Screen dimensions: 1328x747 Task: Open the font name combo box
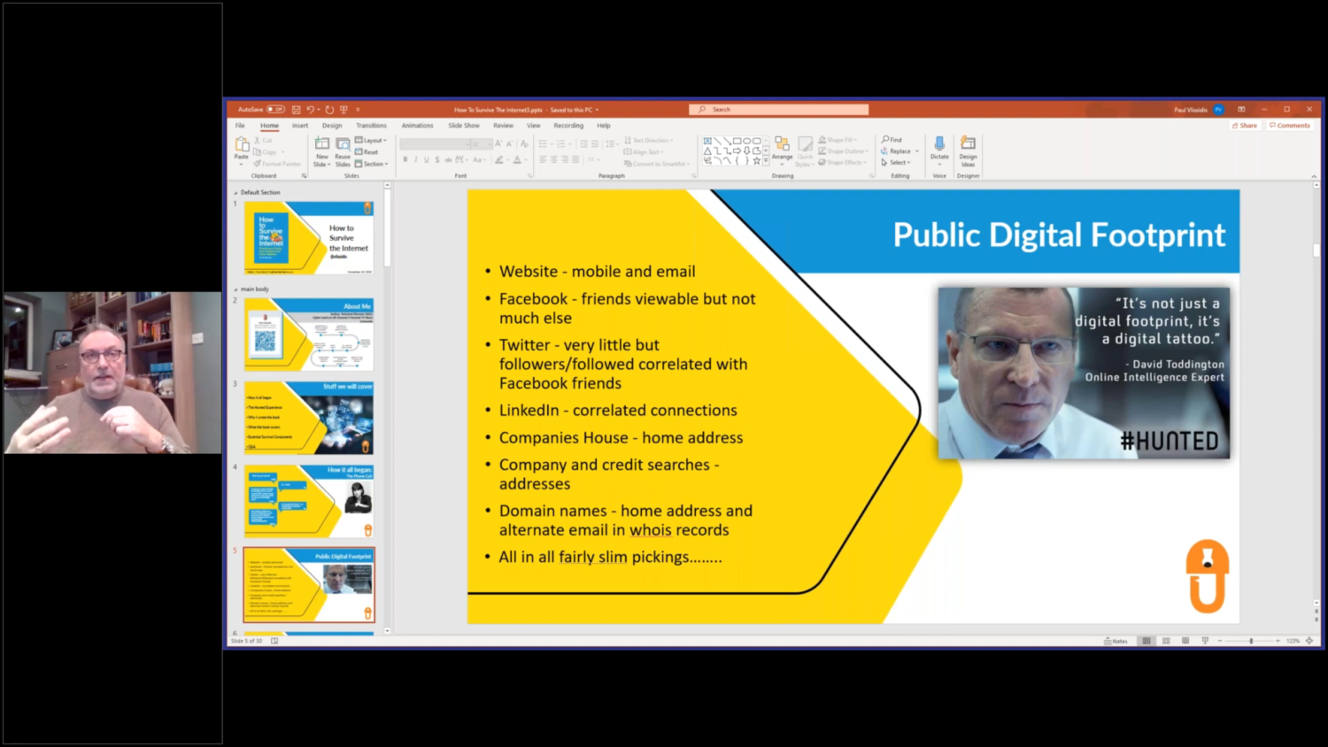(434, 143)
